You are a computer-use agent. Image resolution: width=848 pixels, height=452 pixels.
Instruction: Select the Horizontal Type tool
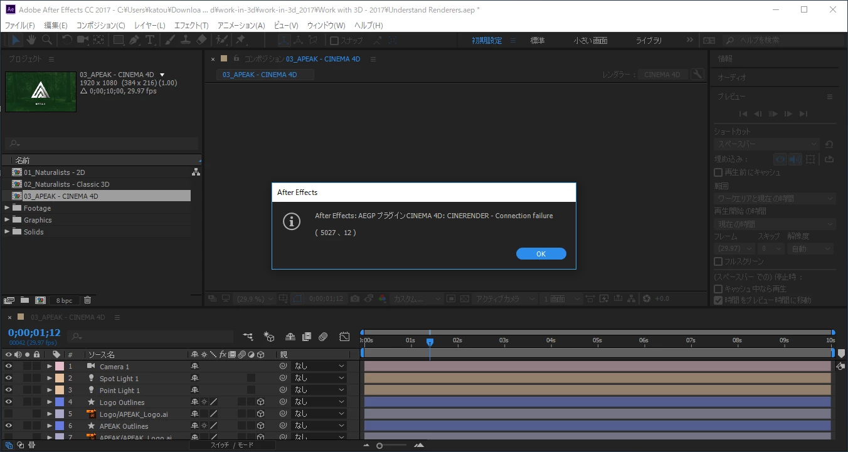click(x=151, y=40)
